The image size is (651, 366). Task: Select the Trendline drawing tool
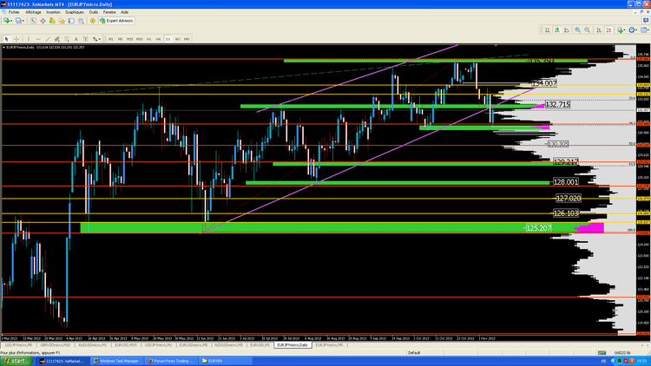pos(48,39)
